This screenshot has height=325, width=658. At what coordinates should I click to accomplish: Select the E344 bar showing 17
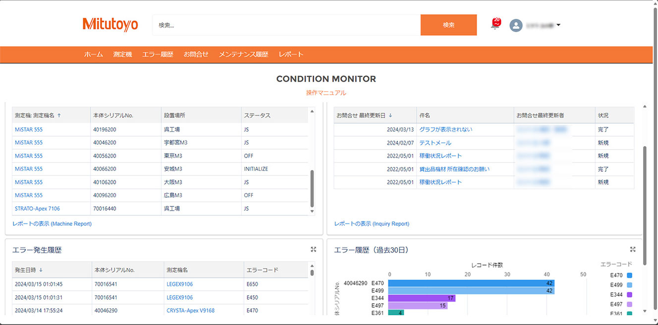pyautogui.click(x=422, y=298)
